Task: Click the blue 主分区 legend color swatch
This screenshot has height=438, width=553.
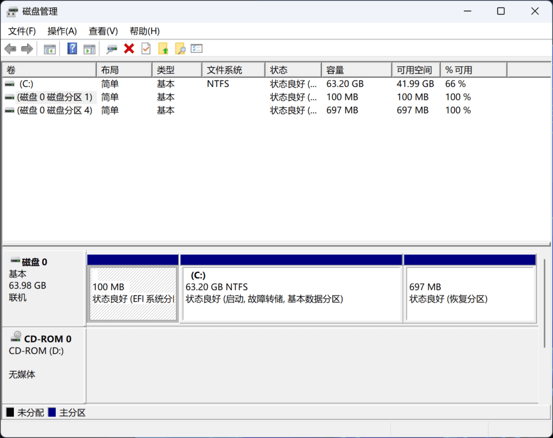Action: click(x=52, y=413)
